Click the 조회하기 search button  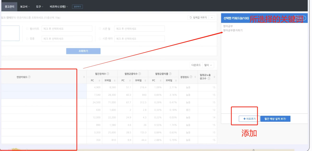pos(83,51)
